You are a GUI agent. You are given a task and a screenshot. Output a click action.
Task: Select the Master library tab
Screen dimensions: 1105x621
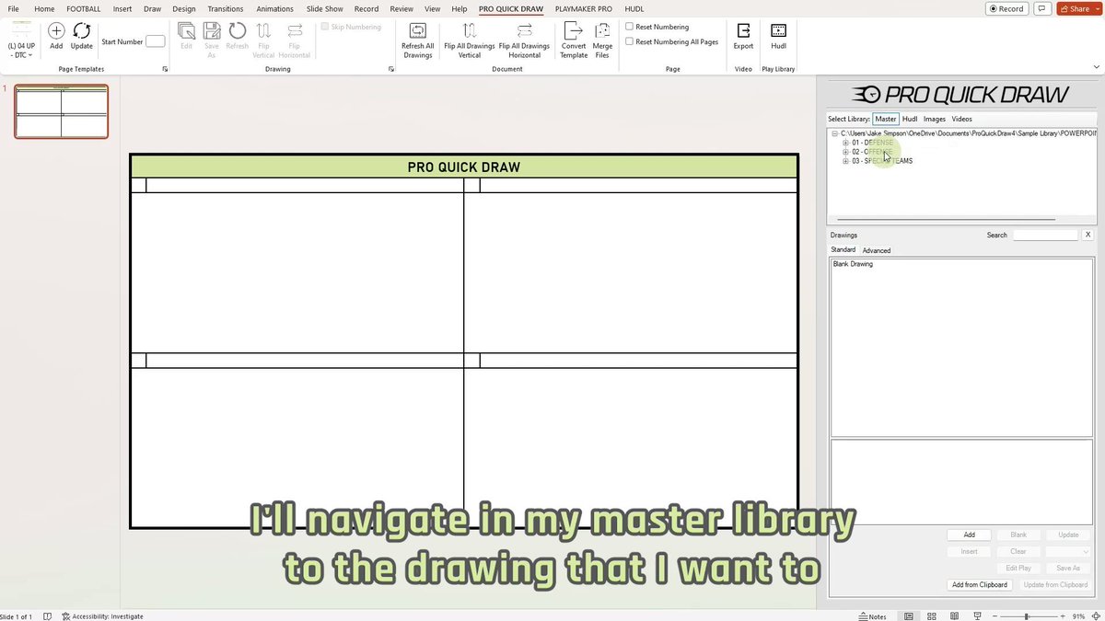coord(886,119)
